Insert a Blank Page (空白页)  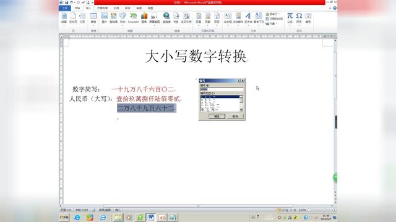pyautogui.click(x=73, y=18)
